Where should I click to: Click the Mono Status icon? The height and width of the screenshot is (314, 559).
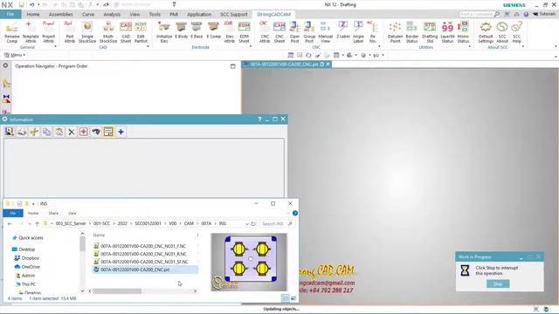pos(463,32)
